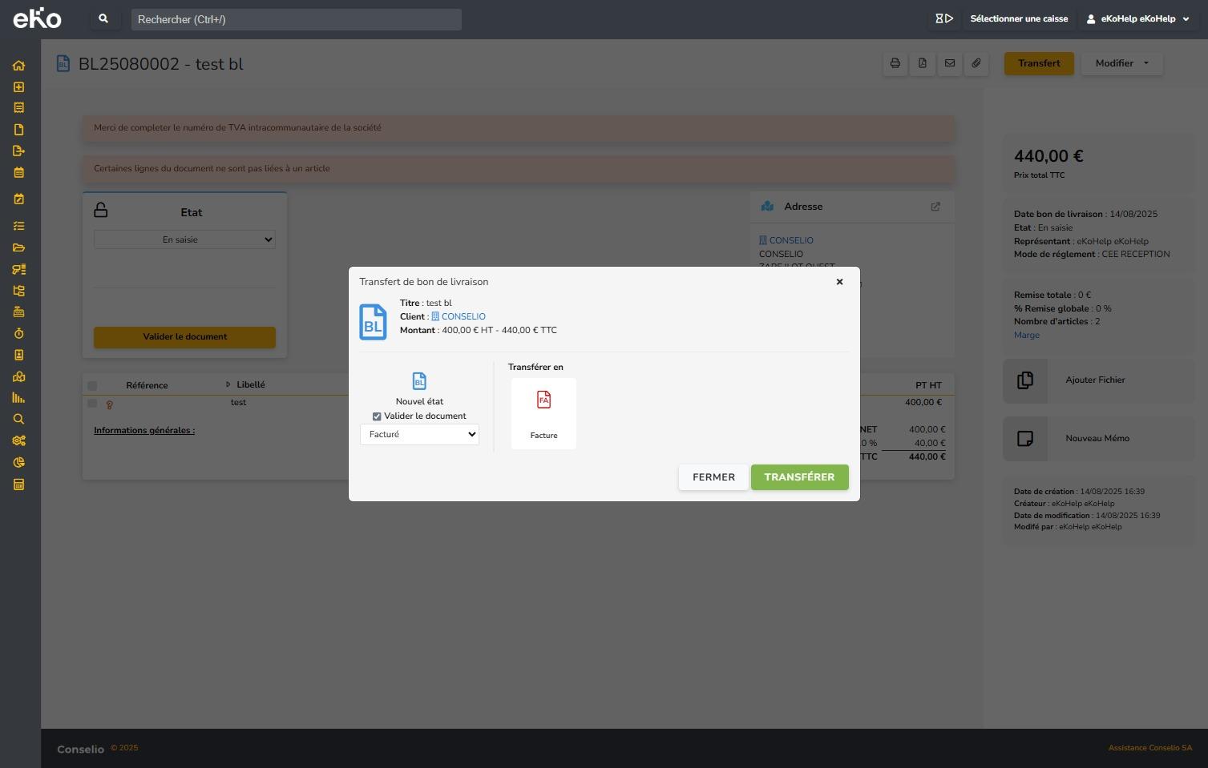Open the CONSELIO client link in dialog
This screenshot has height=768, width=1208.
pos(463,316)
